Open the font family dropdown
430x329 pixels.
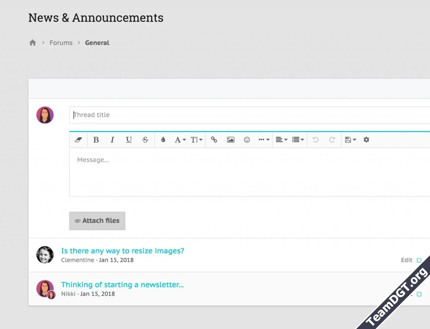pyautogui.click(x=180, y=140)
